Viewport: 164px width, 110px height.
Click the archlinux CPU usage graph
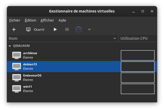pos(138,56)
